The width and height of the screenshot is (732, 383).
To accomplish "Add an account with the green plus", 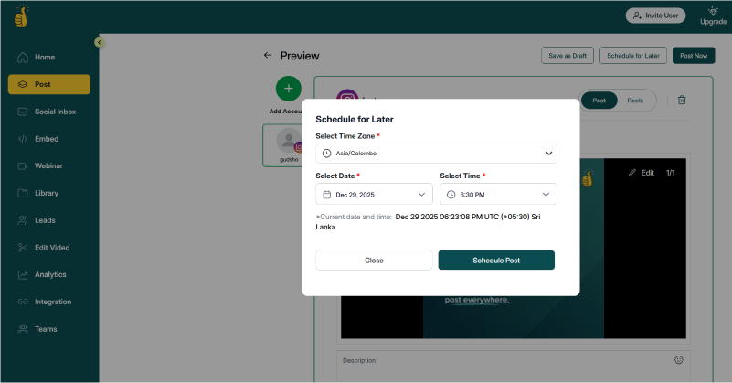I will 289,89.
